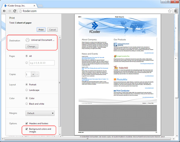This screenshot has width=180, height=142.
Task: Click the browser forward arrow
Action: tap(10, 11)
